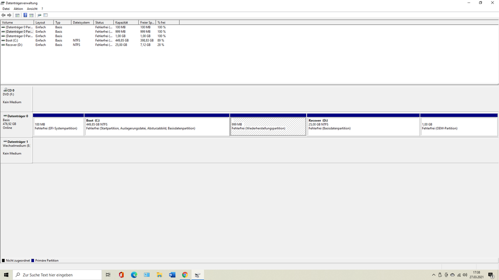Click the blue Help icon in the toolbar
The image size is (499, 280).
25,15
